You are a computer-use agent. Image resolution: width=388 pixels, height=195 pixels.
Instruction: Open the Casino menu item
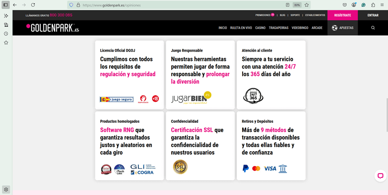click(x=260, y=28)
